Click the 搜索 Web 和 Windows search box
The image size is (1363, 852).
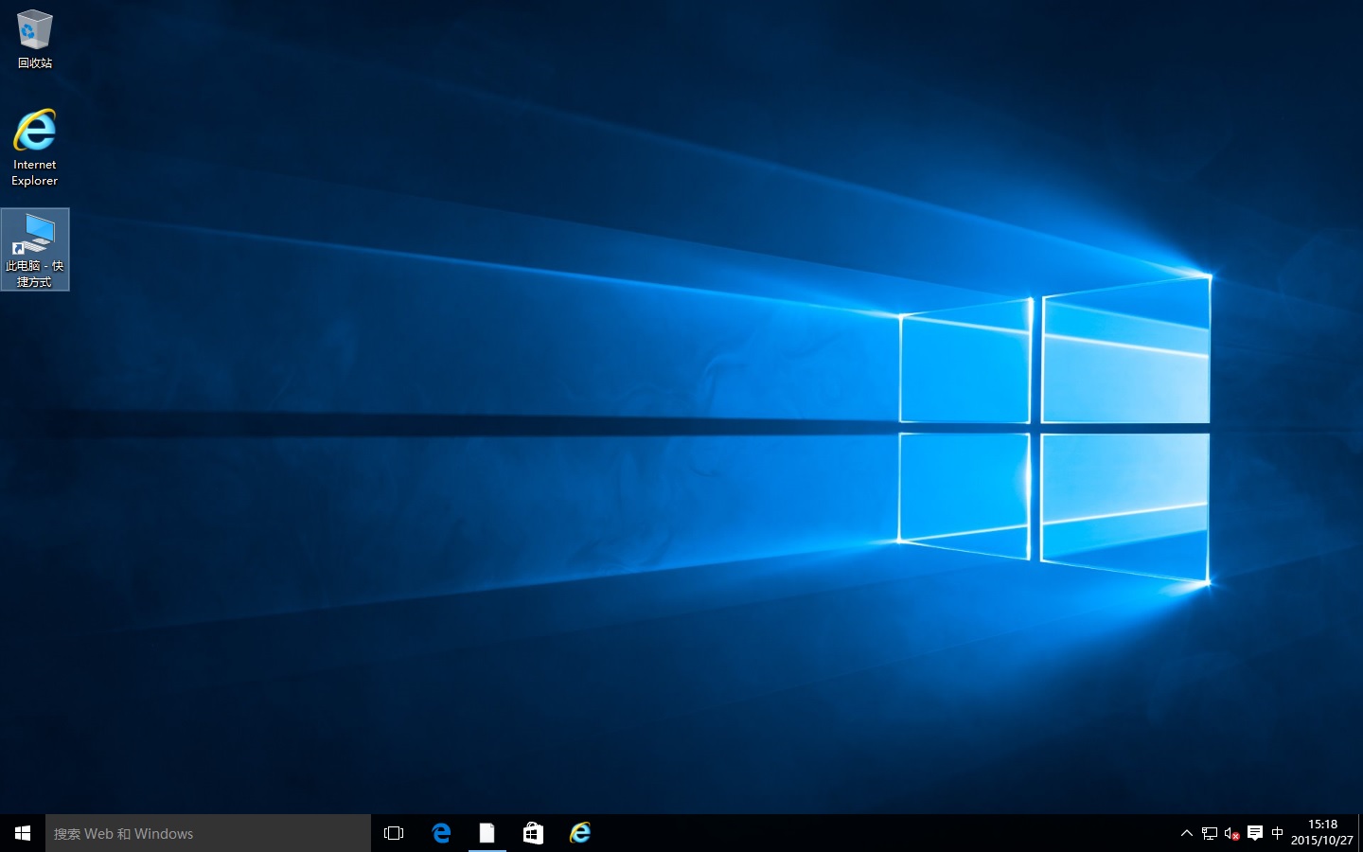[208, 833]
